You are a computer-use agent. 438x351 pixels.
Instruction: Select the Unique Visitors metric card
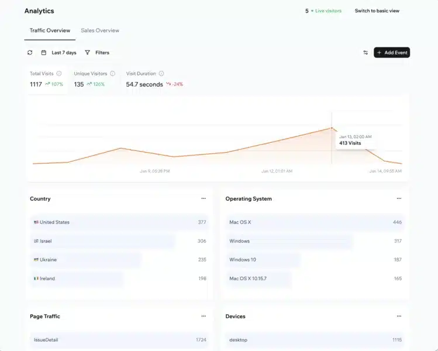(x=94, y=79)
